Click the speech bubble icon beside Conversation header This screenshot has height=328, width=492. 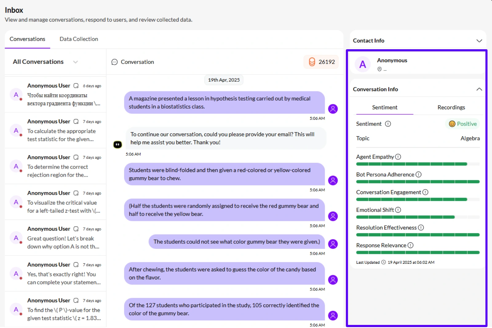coord(114,62)
